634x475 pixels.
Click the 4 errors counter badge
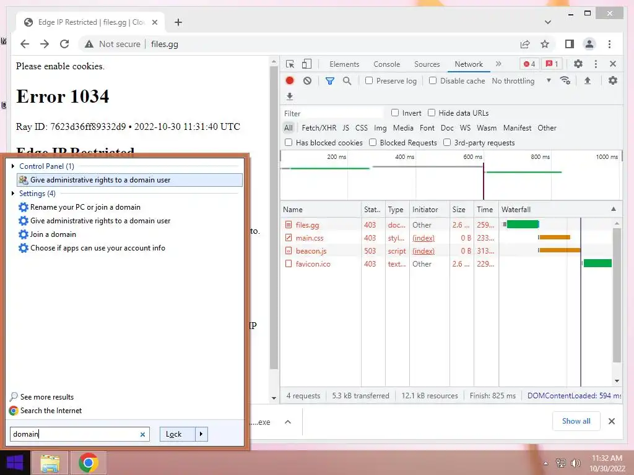529,64
